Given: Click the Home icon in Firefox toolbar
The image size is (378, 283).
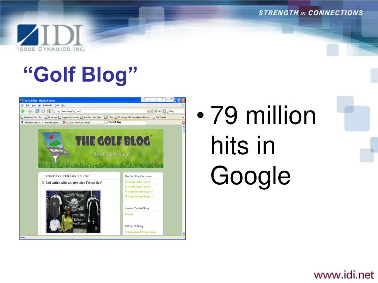Looking at the screenshot, I should [49, 111].
